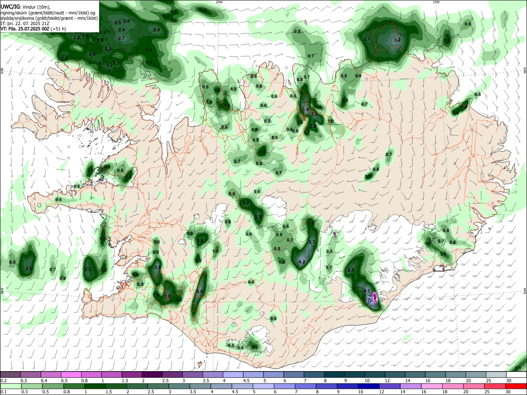Click the '0.2' label in the legend
527x395 pixels.
[3, 381]
